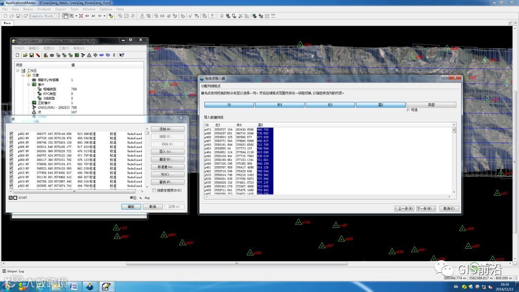The height and width of the screenshot is (292, 519).
Task: Click the 取消(C) cancel button in importer
Action: 449,209
